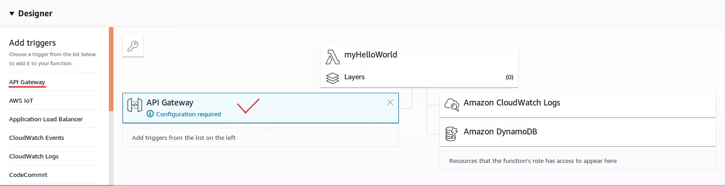Click the Layers stack icon
The height and width of the screenshot is (186, 725).
click(x=333, y=78)
